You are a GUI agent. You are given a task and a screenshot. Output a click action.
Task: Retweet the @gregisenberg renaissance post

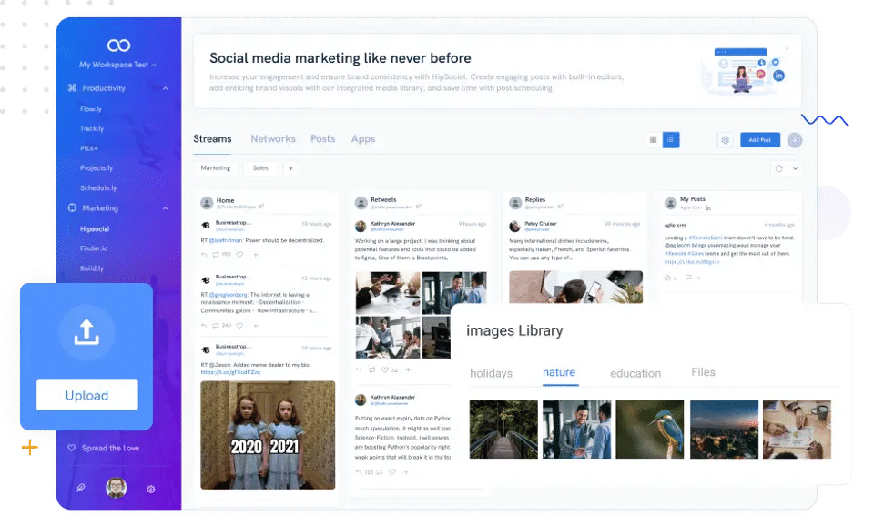[216, 326]
